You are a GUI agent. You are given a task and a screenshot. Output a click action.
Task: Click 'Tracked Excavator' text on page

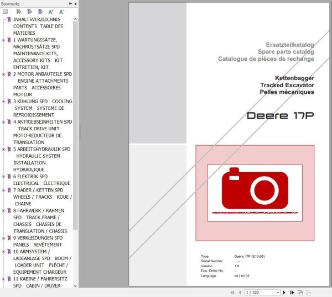pyautogui.click(x=287, y=85)
